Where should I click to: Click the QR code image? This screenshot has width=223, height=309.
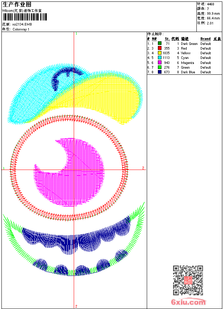tap(188, 280)
